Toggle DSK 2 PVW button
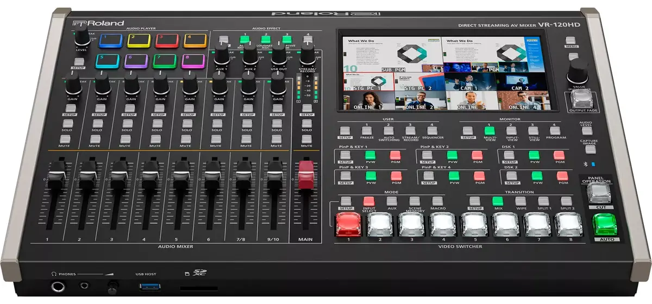 click(536, 176)
